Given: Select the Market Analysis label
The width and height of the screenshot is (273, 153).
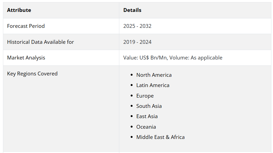Looking at the screenshot, I should (x=26, y=58).
